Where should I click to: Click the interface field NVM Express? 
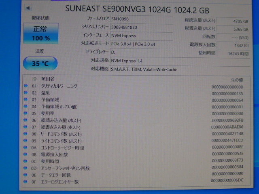(142, 36)
